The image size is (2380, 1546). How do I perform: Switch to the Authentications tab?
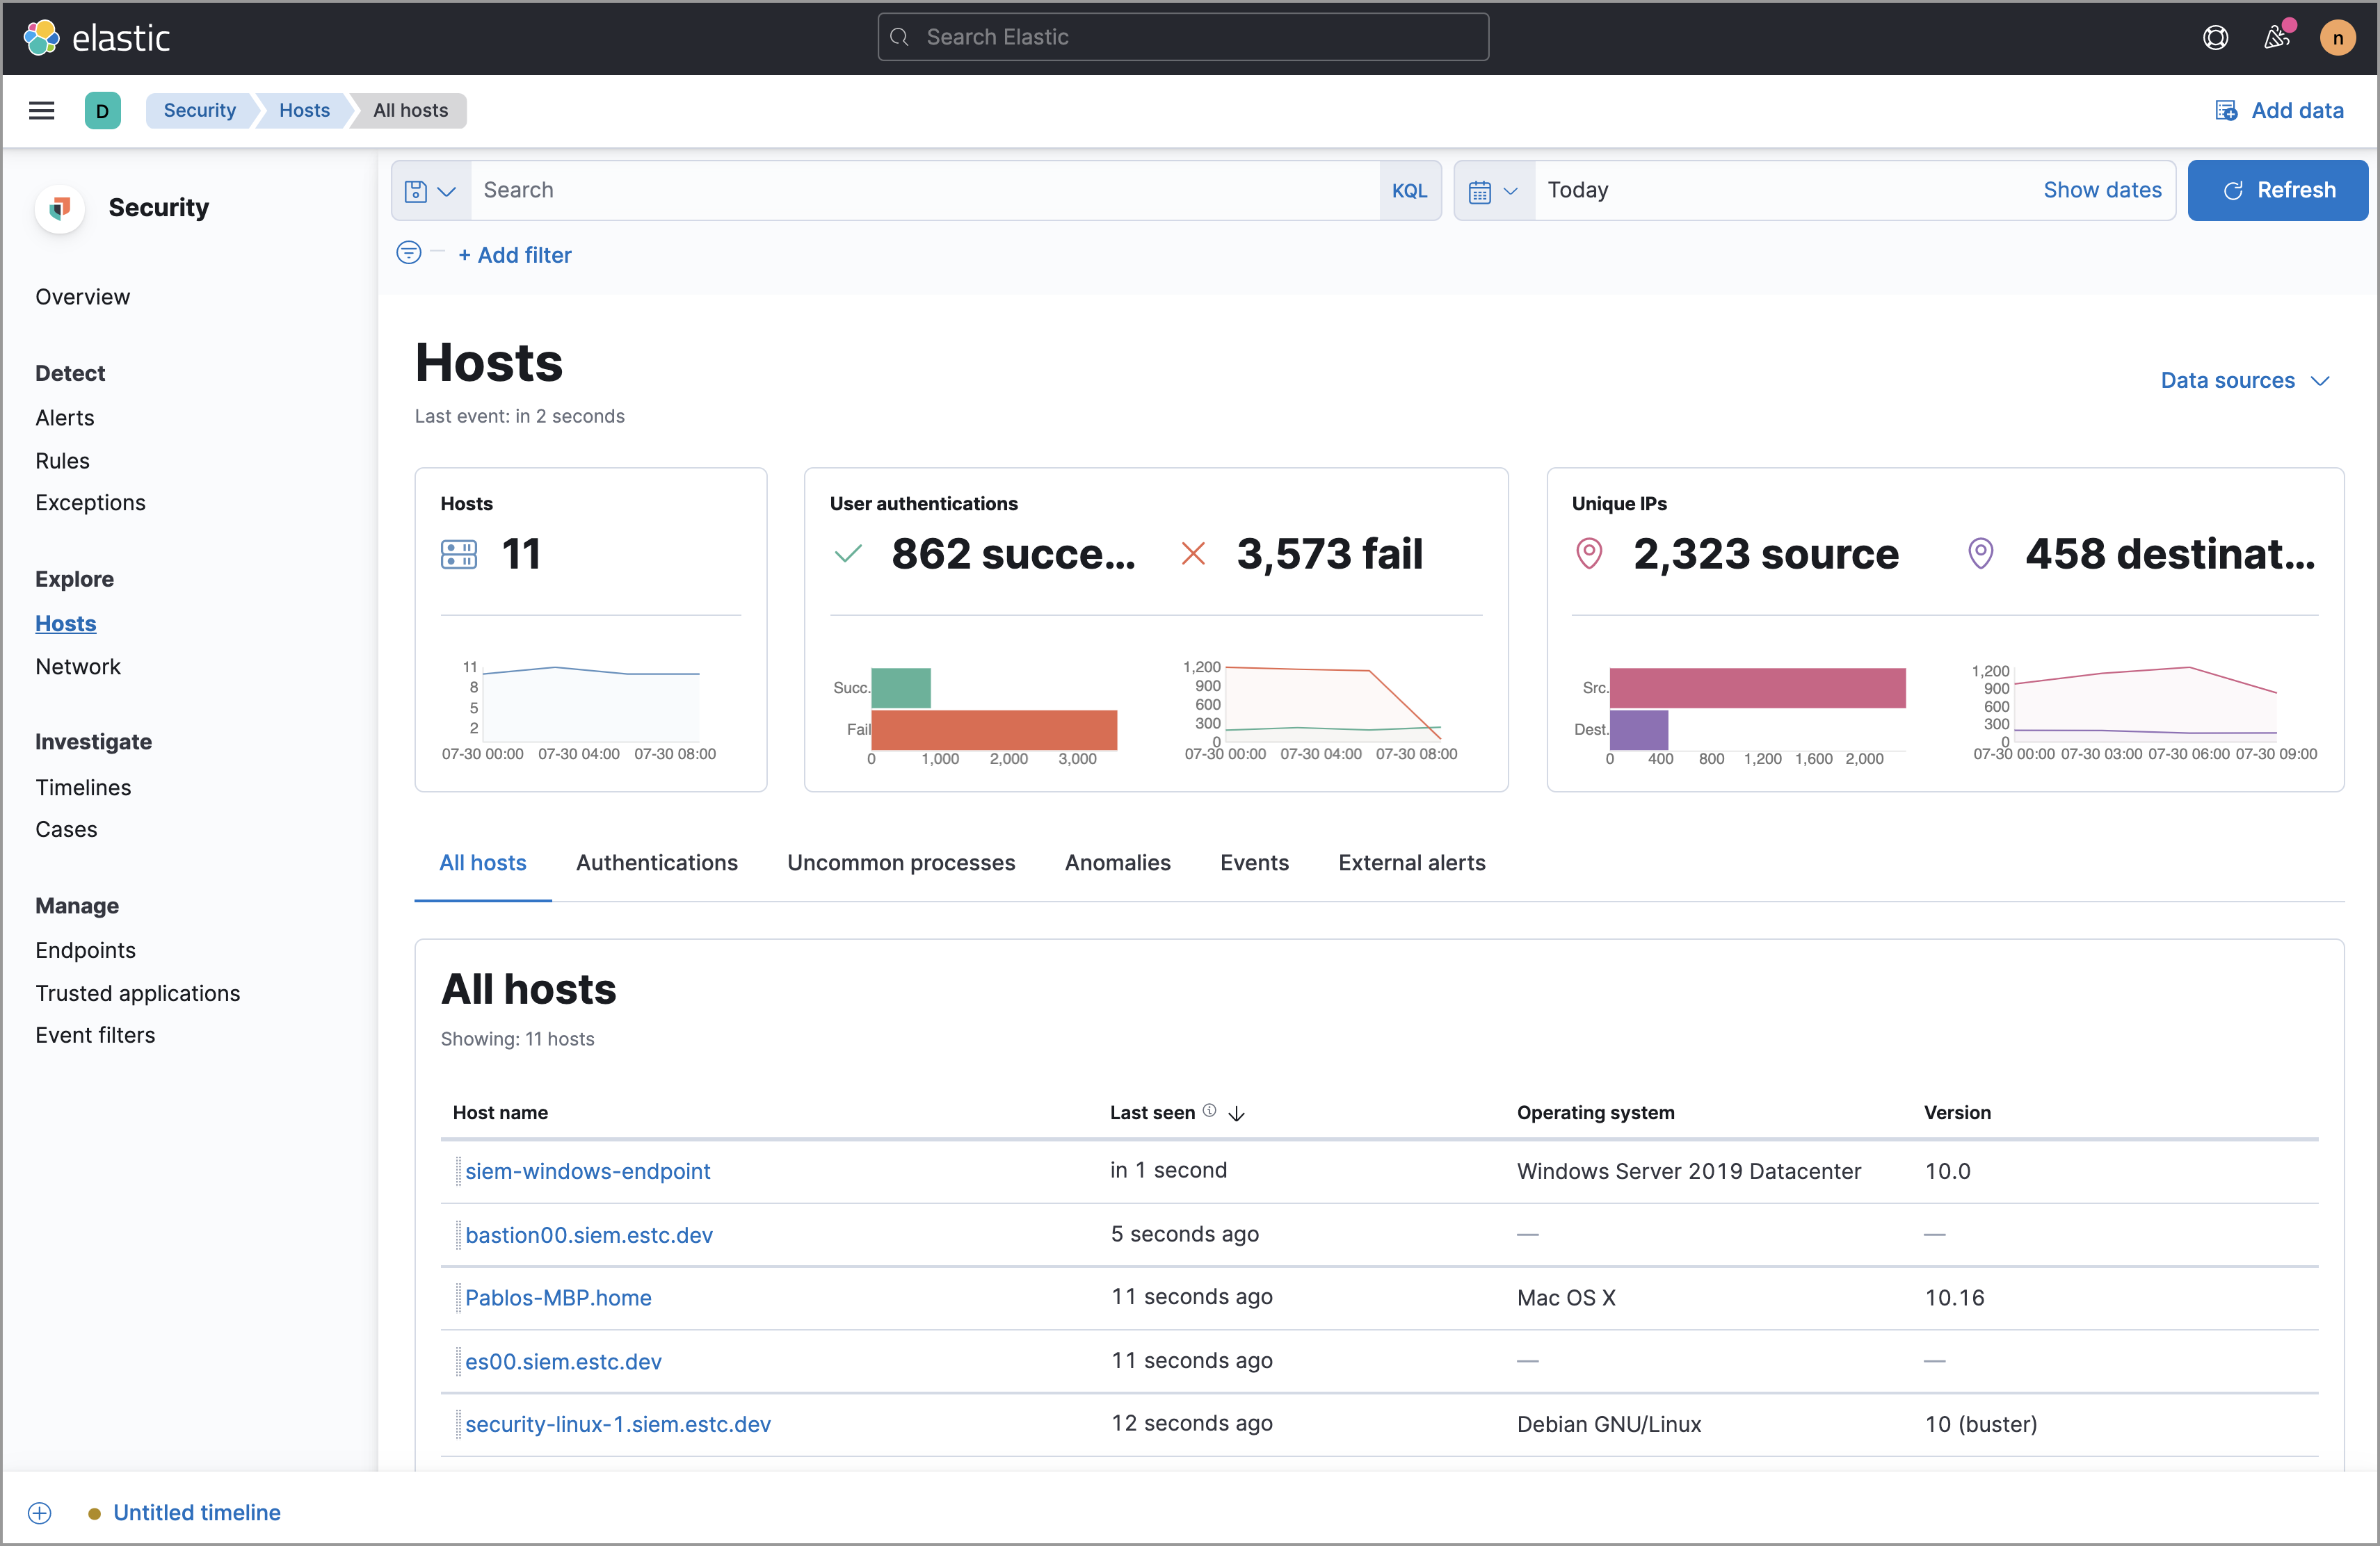656,863
